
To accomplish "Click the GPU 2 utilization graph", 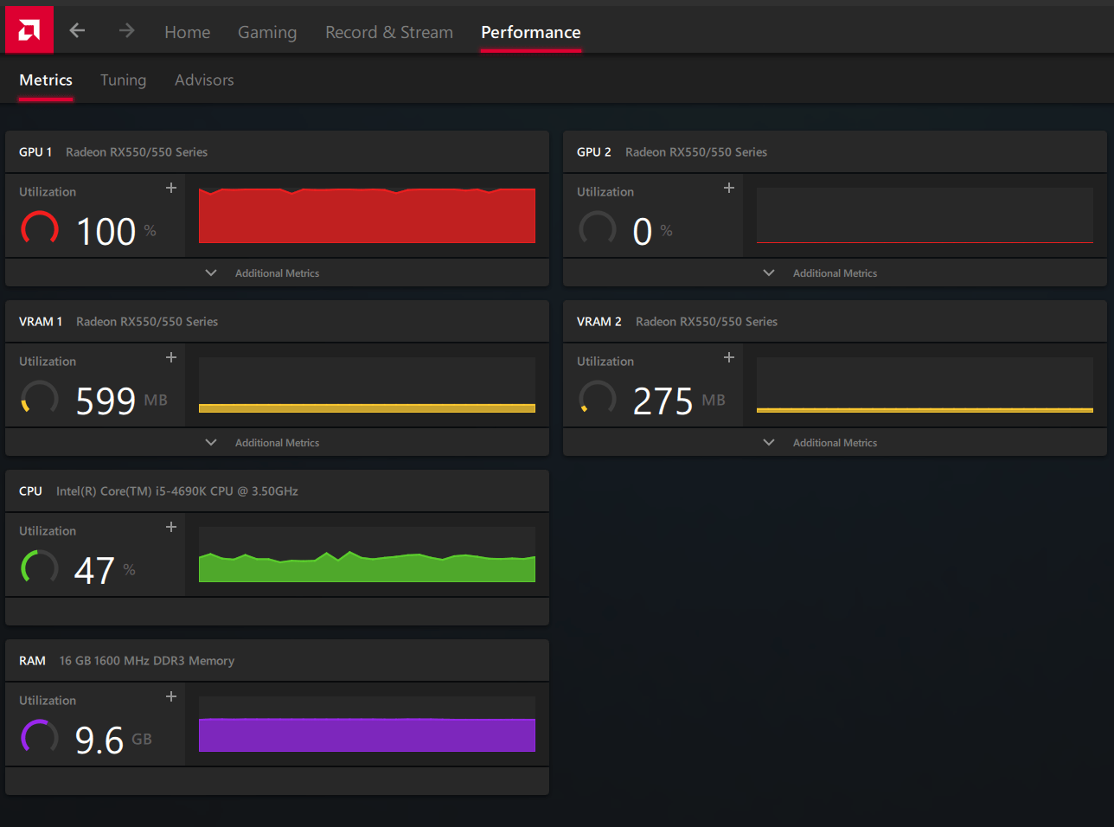I will [x=925, y=215].
